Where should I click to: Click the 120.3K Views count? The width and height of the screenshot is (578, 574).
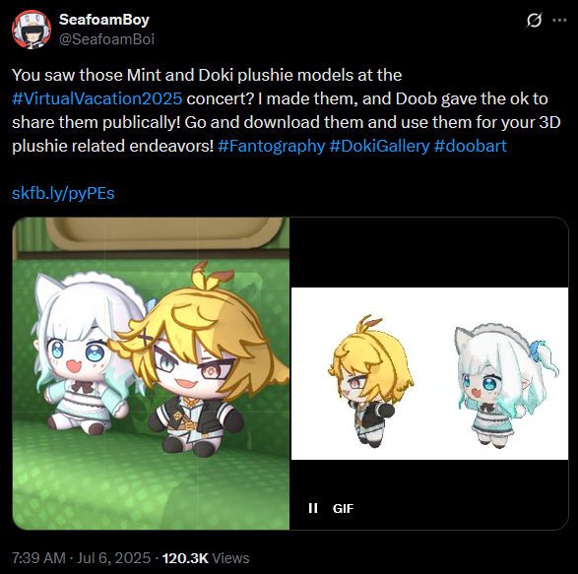pos(206,558)
